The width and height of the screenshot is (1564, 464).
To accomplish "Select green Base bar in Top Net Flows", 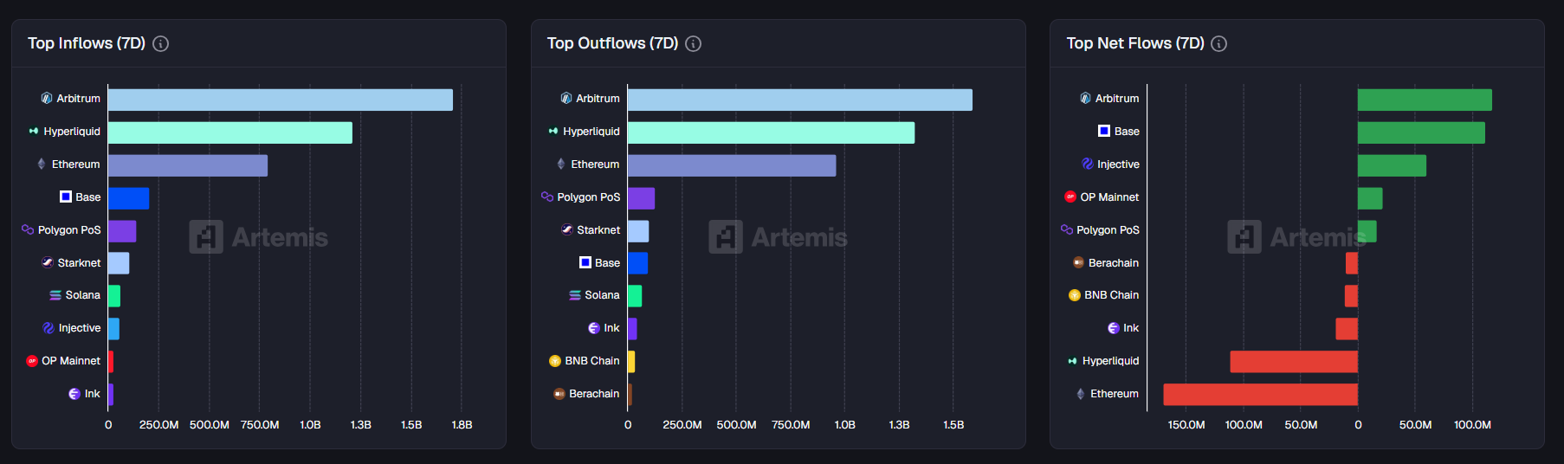I will [1420, 132].
